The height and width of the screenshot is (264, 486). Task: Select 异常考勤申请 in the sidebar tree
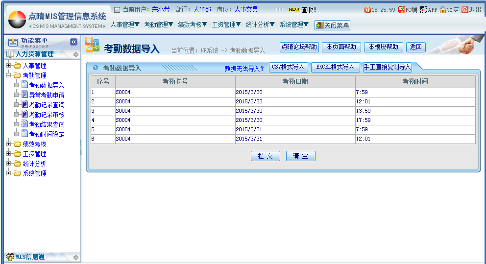click(x=47, y=95)
